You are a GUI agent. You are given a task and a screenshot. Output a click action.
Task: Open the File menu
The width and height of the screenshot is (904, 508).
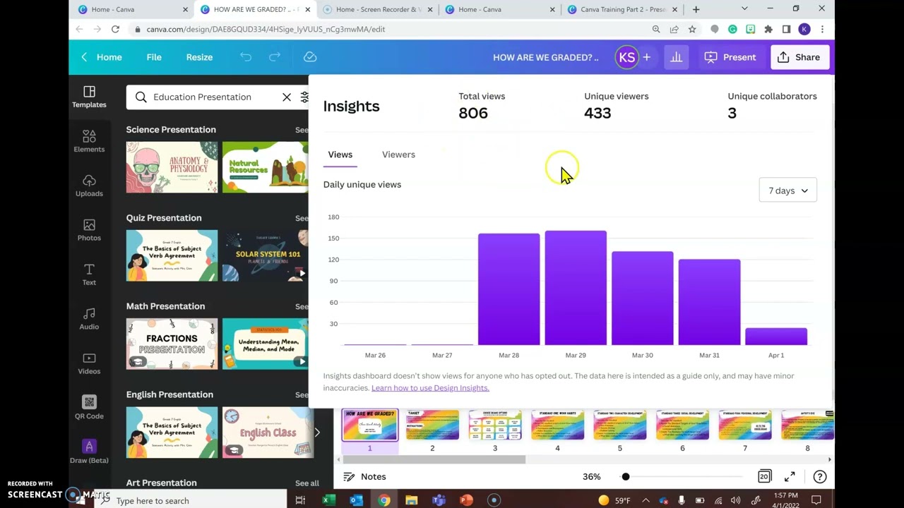pos(154,57)
